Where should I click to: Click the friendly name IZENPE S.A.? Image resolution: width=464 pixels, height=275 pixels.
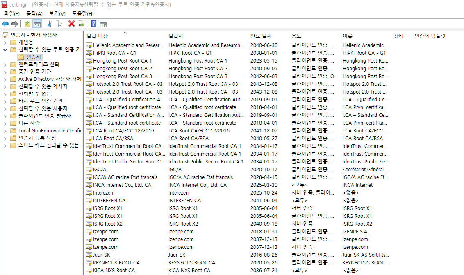tap(355, 232)
